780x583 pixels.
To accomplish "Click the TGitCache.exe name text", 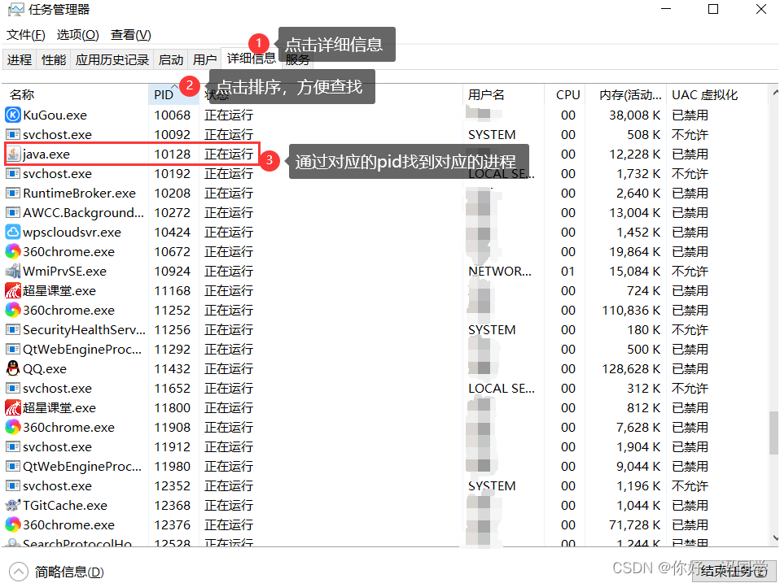I will click(x=65, y=506).
